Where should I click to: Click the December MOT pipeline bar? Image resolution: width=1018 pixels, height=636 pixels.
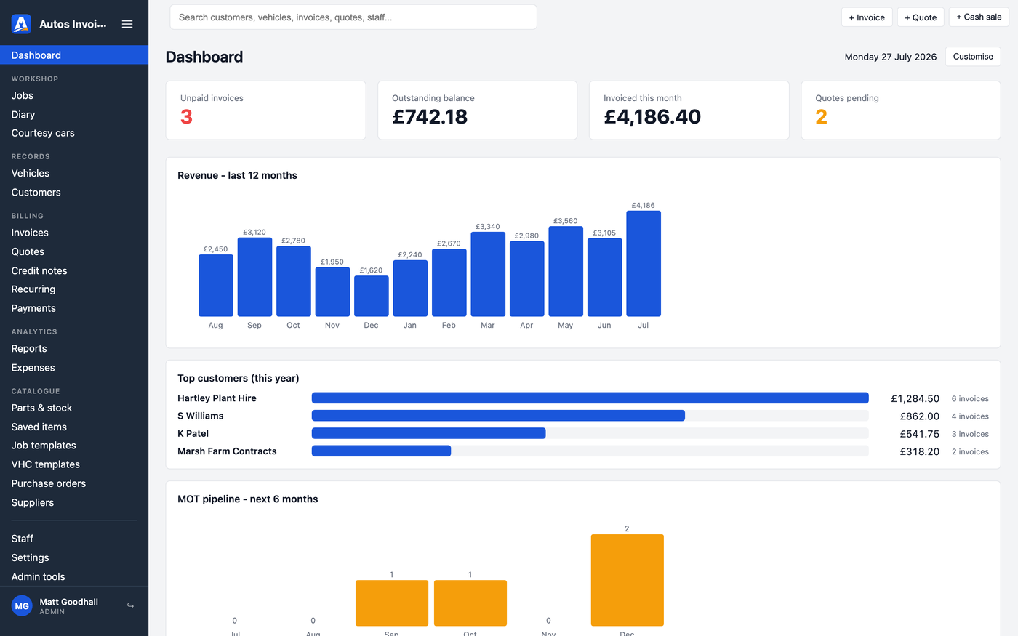[628, 580]
